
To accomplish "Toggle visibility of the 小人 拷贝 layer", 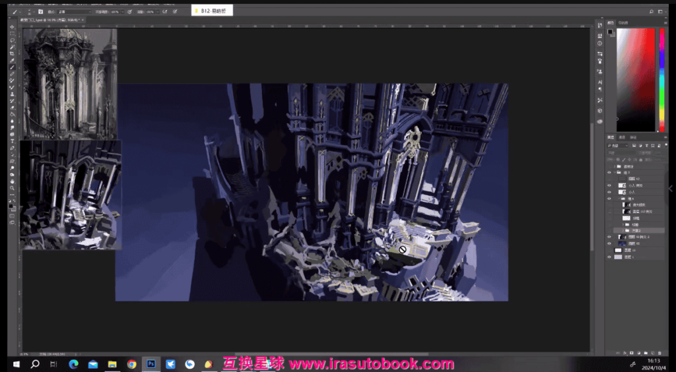I will (x=609, y=186).
